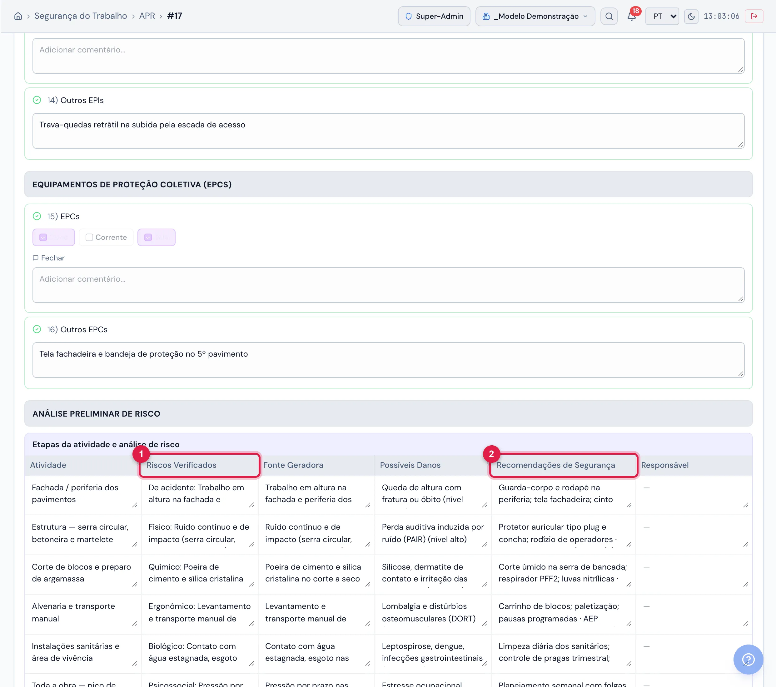776x687 pixels.
Task: Uncheck the checked EPC option left of Corrente
Action: (x=43, y=237)
